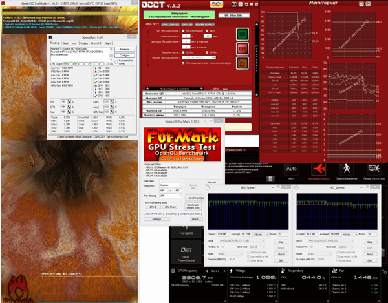
Task: Open the Drive dropdown in left HD_Speed
Action: click(242, 241)
